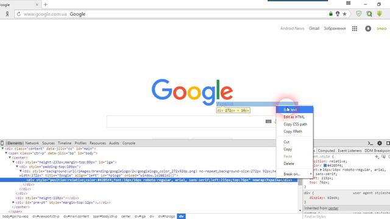Viewport: 390px width, 219px height.
Task: Collapse the div class="content" node
Action: click(x=2, y=148)
